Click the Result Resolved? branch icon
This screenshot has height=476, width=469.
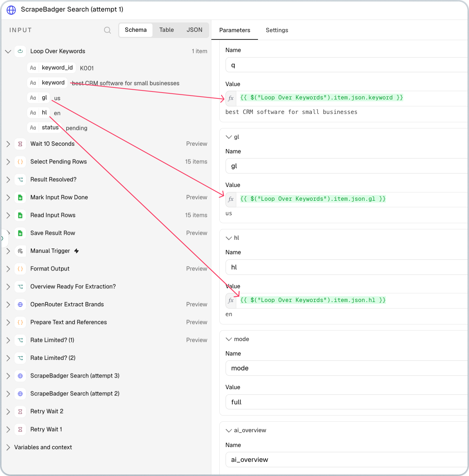coord(20,179)
